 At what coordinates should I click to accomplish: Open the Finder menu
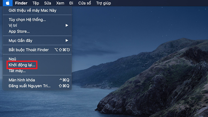(x=21, y=3)
